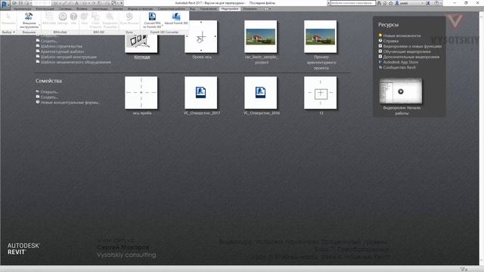Open the VC_Отверстие_2016 family thumbnail

tap(261, 93)
